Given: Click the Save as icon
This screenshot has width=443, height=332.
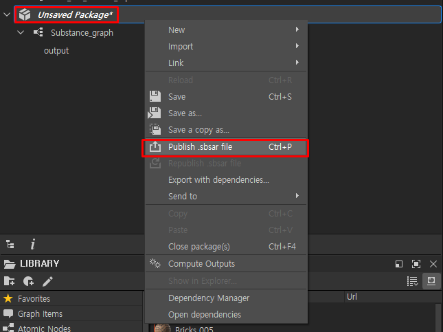Looking at the screenshot, I should coord(155,113).
